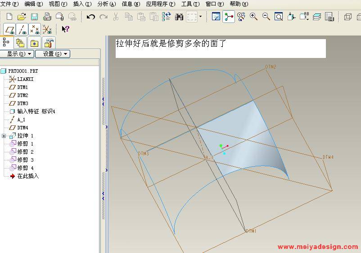
Task: Open the 分析 menu
Action: 106,4
